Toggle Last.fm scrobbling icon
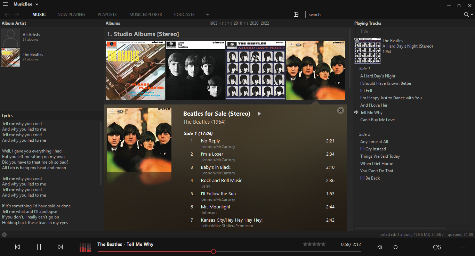Screen dimensions: 475x256 tap(437, 247)
